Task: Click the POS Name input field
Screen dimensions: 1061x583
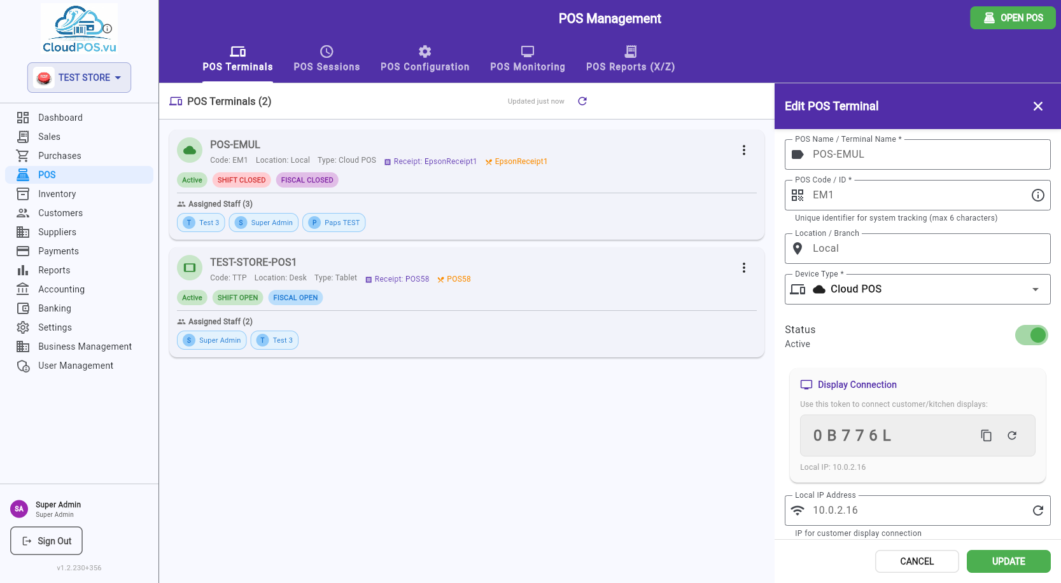Action: coord(917,154)
